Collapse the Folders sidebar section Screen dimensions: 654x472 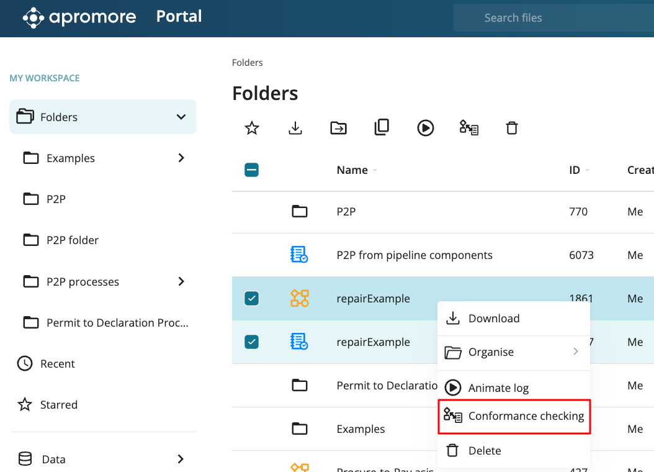(x=181, y=117)
